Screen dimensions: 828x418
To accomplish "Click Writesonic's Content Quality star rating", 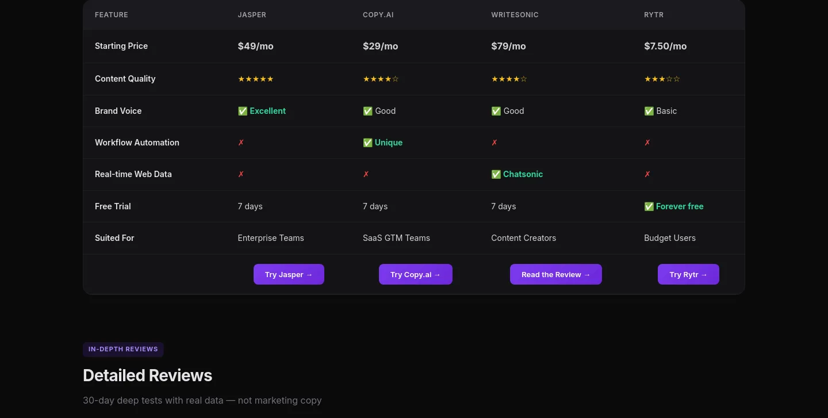I will point(509,79).
